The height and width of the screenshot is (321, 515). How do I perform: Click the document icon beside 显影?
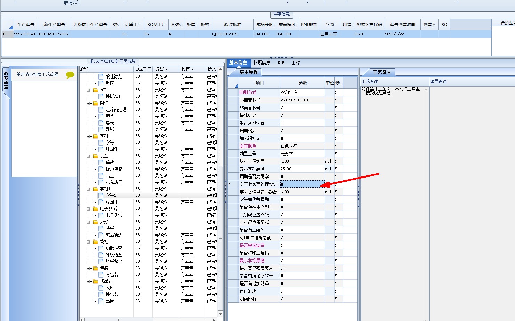pyautogui.click(x=101, y=129)
